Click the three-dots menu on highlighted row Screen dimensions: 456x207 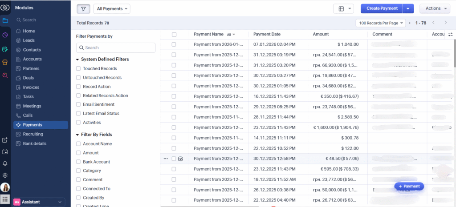tap(166, 159)
